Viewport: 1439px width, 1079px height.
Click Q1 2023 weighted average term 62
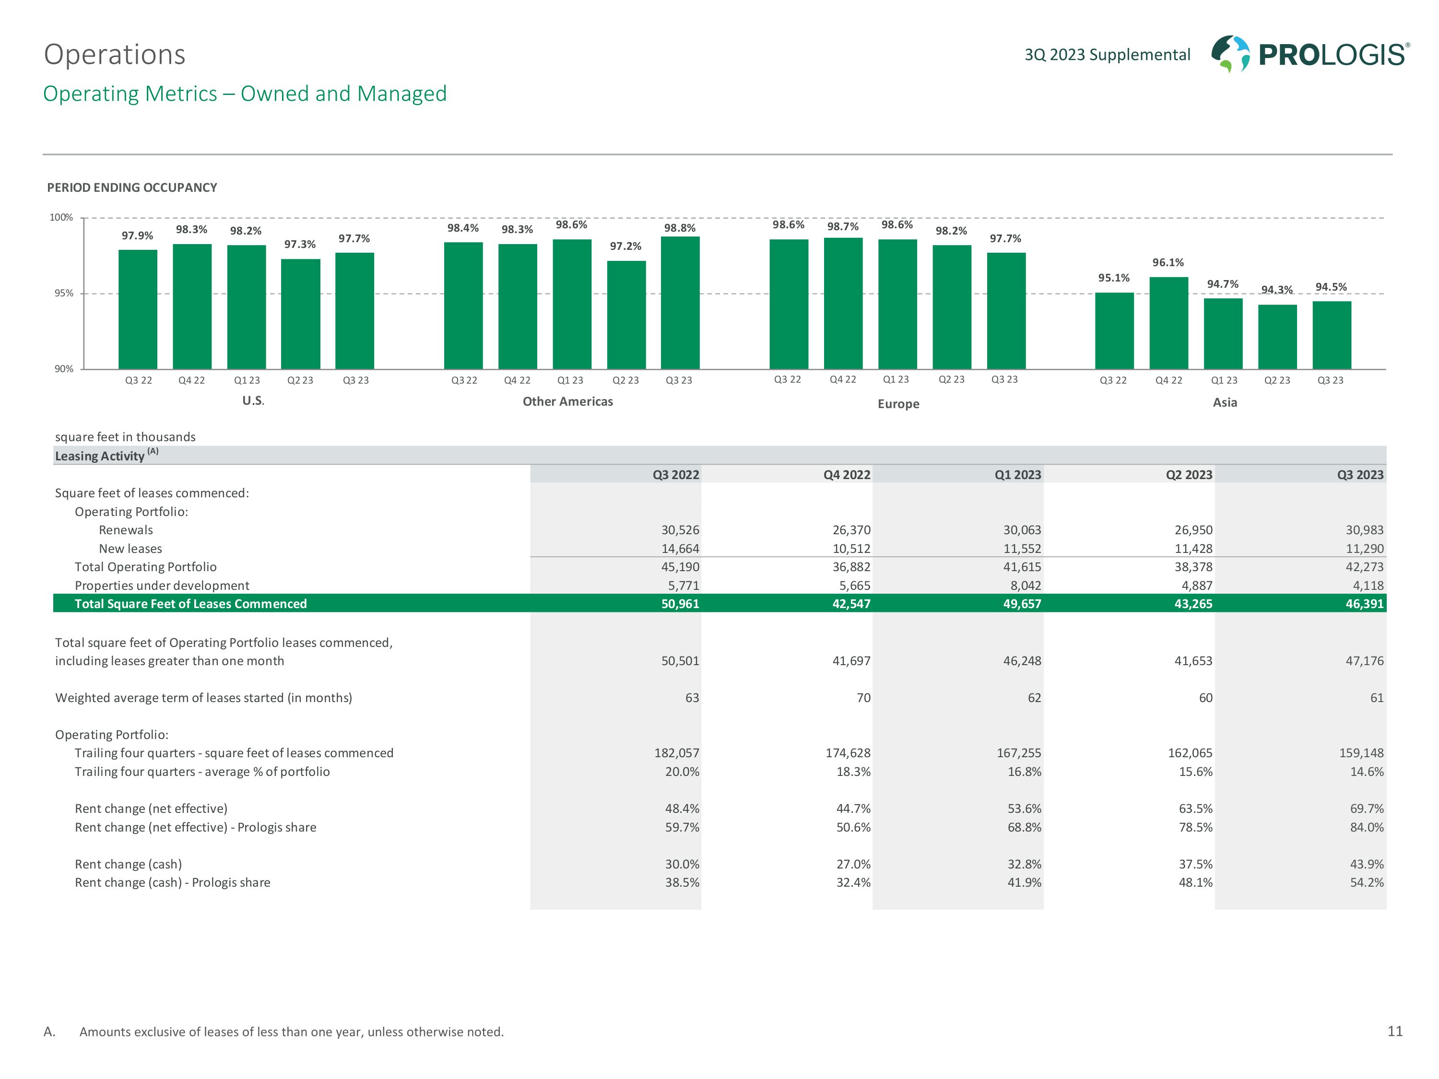click(x=1034, y=698)
